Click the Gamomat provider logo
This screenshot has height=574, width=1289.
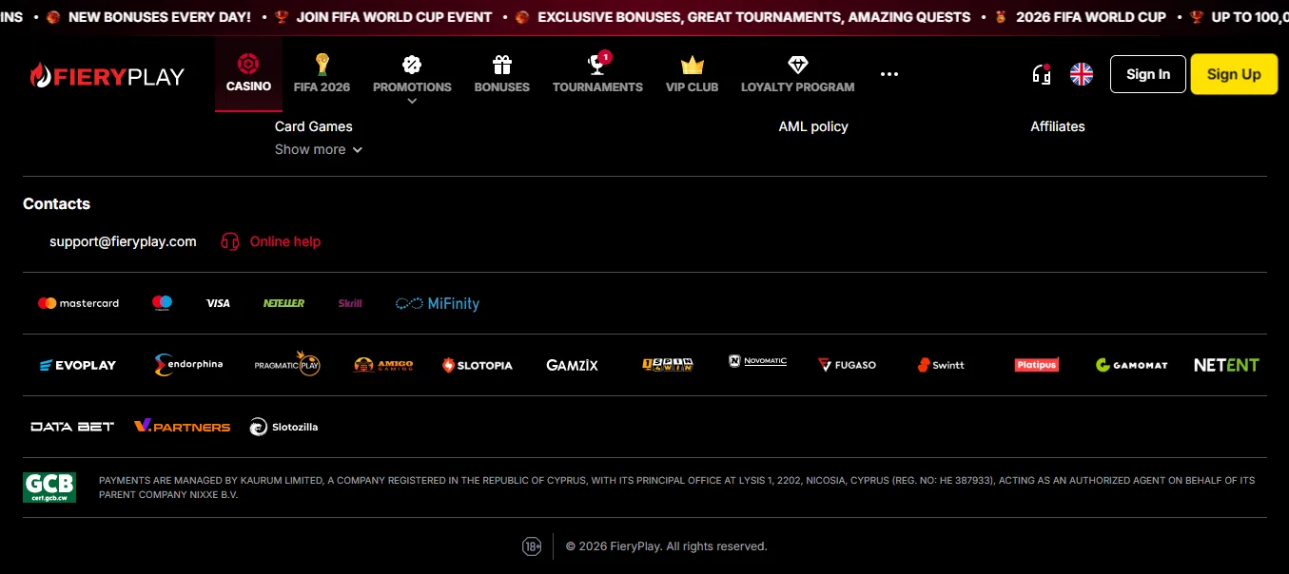tap(1131, 365)
